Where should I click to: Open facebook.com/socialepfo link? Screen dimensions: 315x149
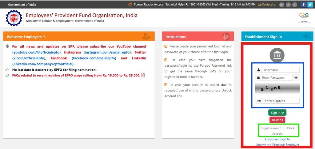pos(94,58)
